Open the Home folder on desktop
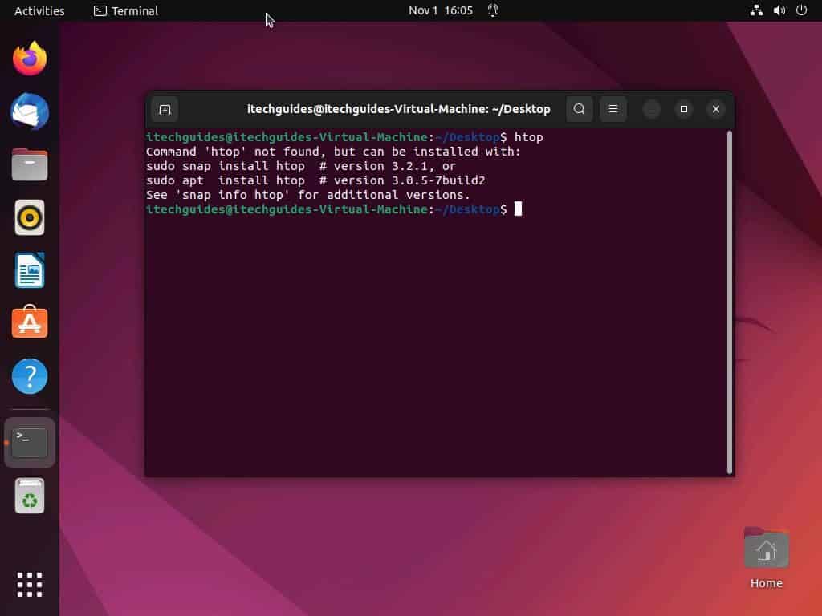Image resolution: width=822 pixels, height=616 pixels. [767, 558]
